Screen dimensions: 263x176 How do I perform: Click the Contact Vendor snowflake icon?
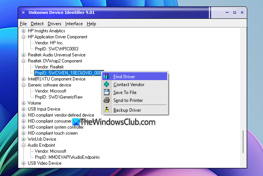(x=106, y=84)
